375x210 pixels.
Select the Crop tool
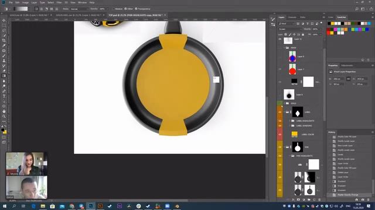click(x=4, y=40)
